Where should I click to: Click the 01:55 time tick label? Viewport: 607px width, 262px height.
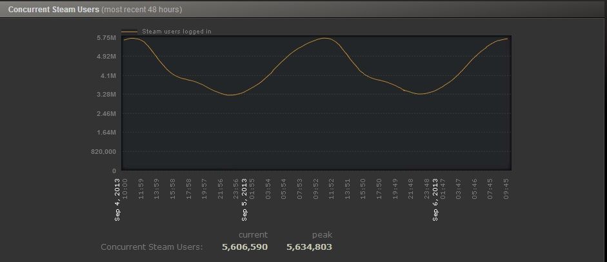[252, 189]
